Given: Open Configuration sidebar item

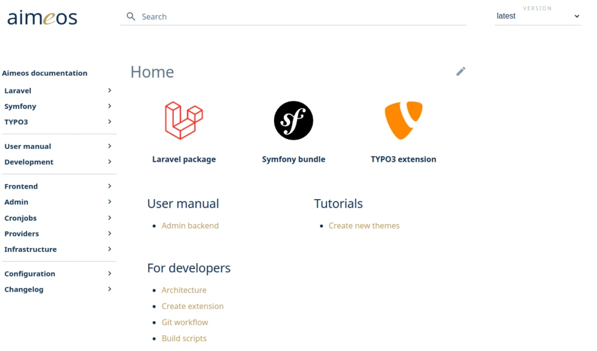Looking at the screenshot, I should coord(30,274).
